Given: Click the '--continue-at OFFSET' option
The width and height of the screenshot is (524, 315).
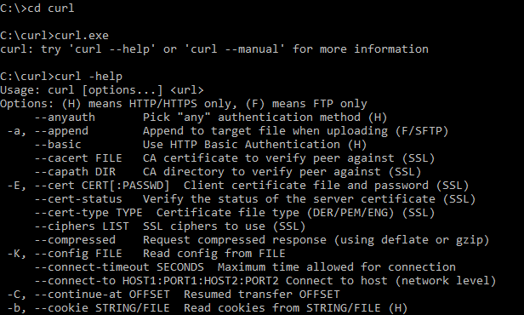Looking at the screenshot, I should coord(102,295).
